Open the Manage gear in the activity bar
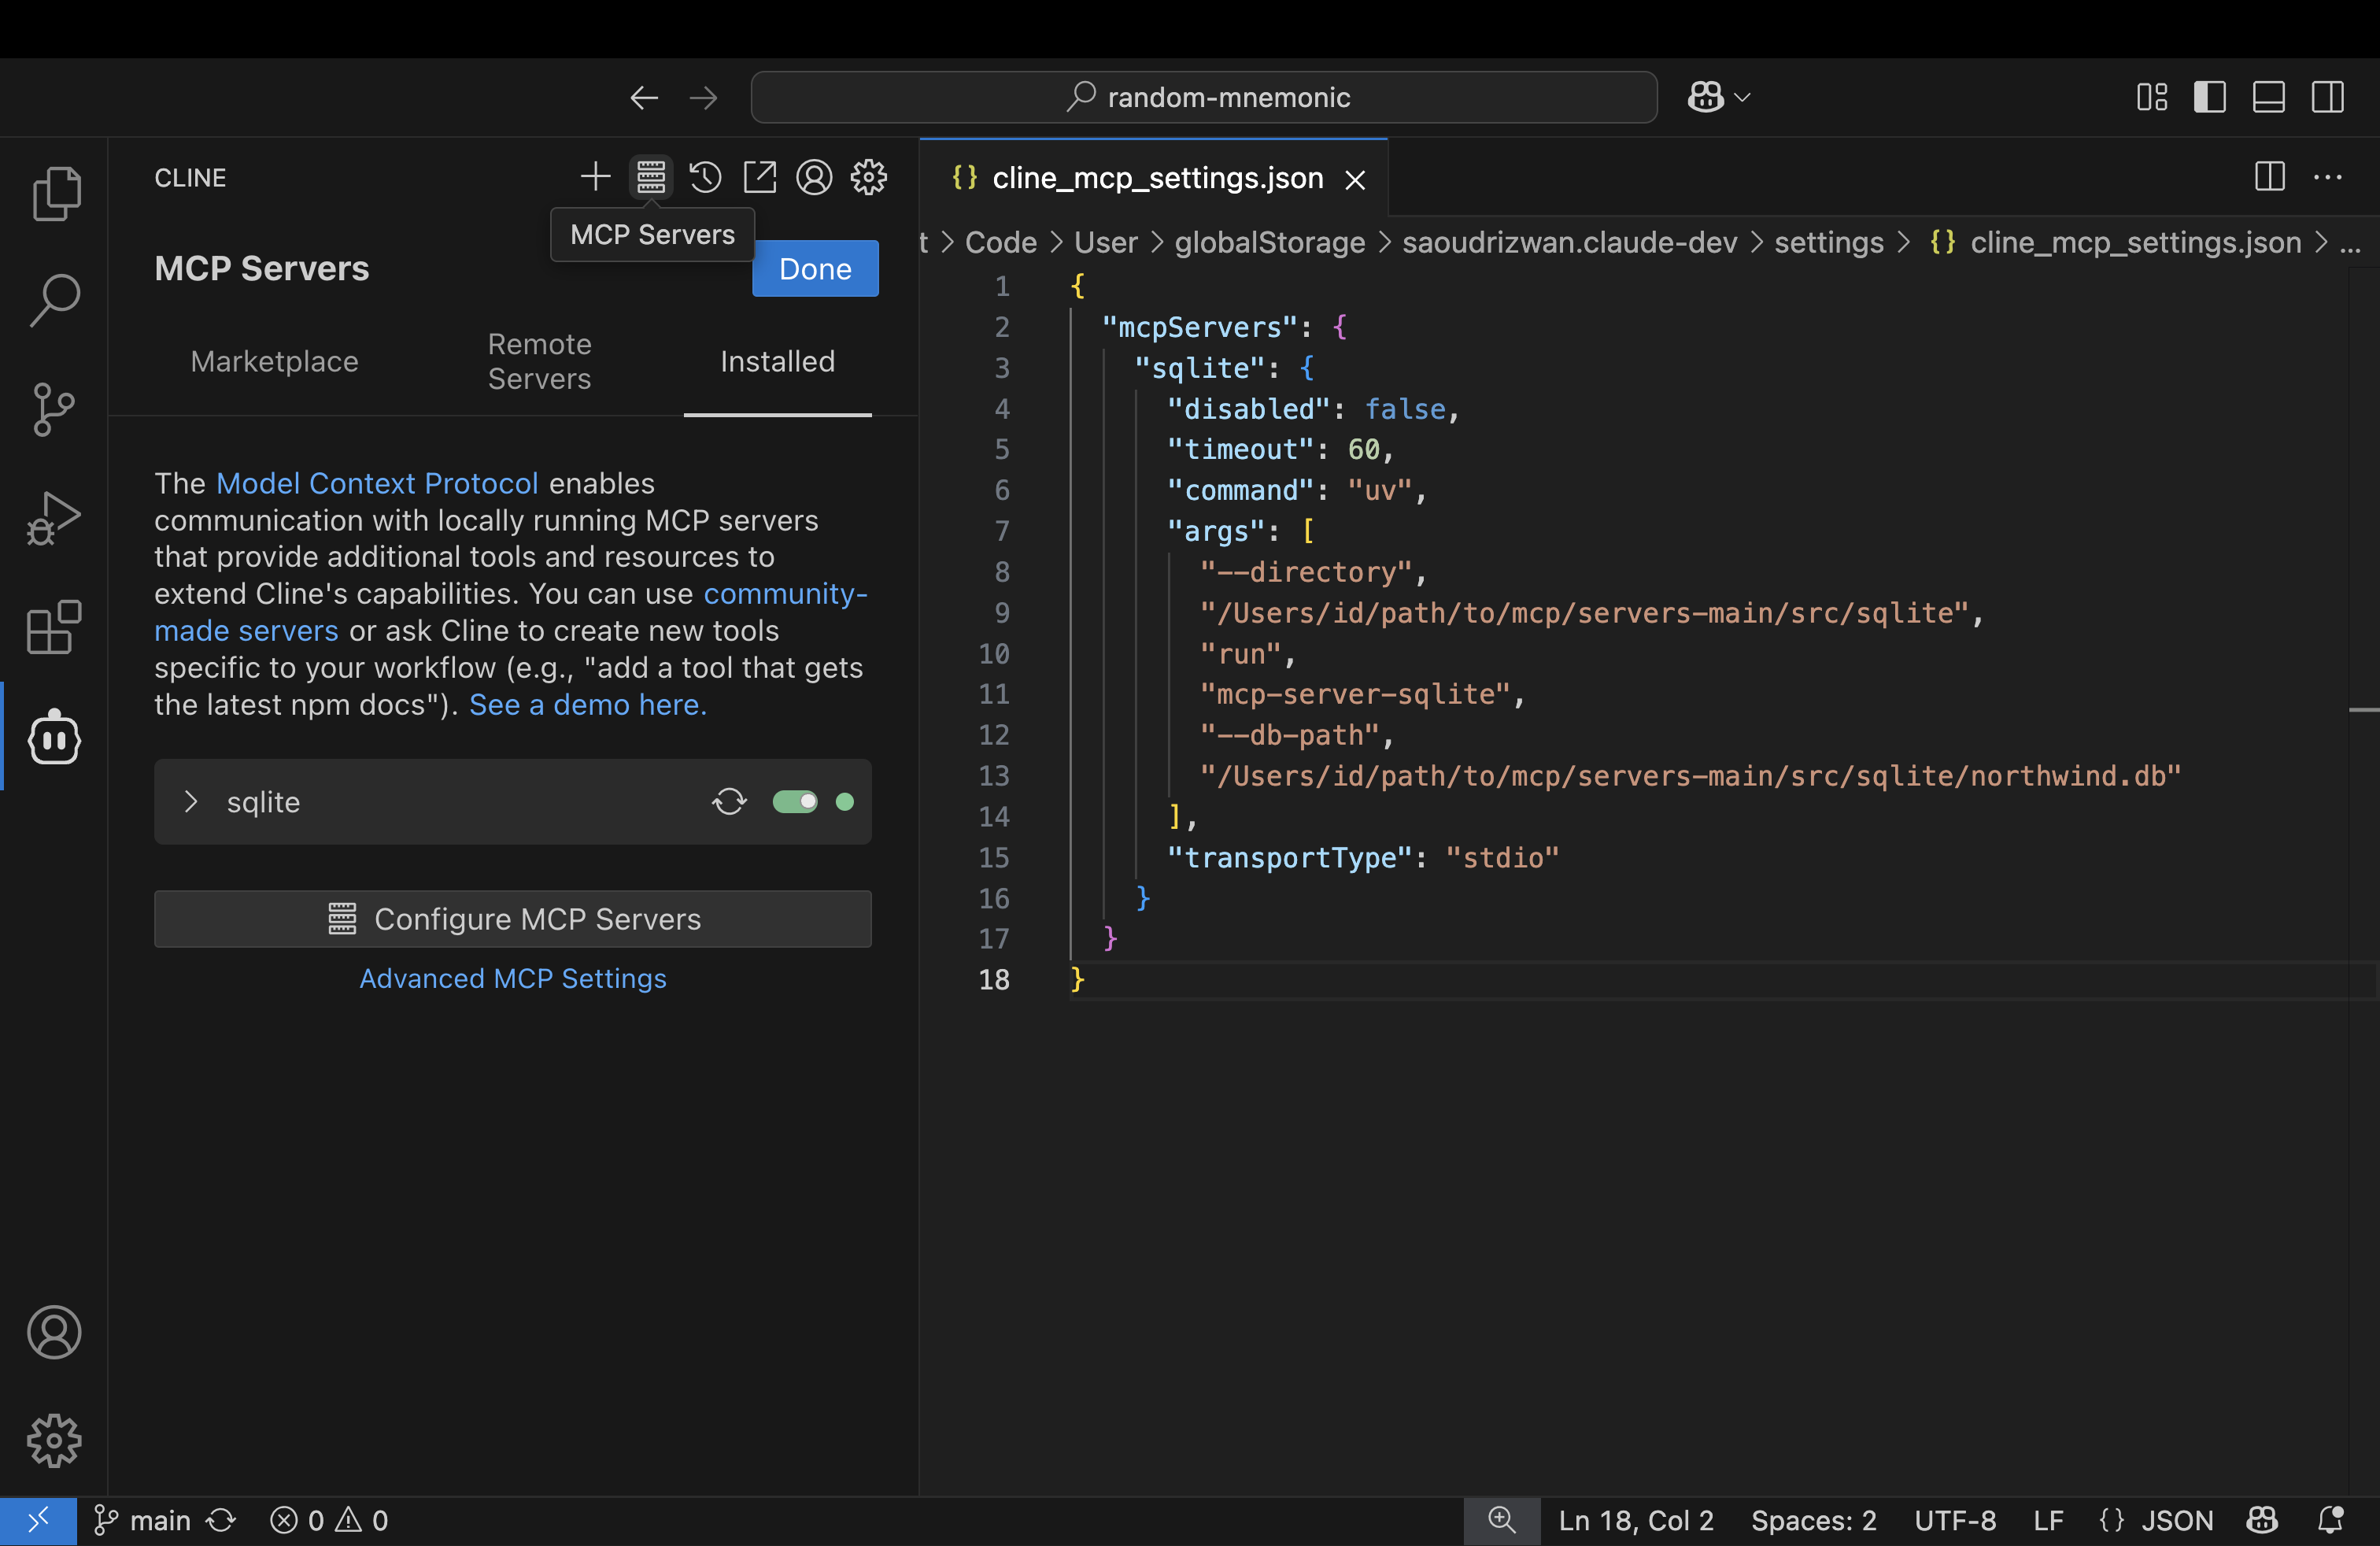 tap(55, 1440)
